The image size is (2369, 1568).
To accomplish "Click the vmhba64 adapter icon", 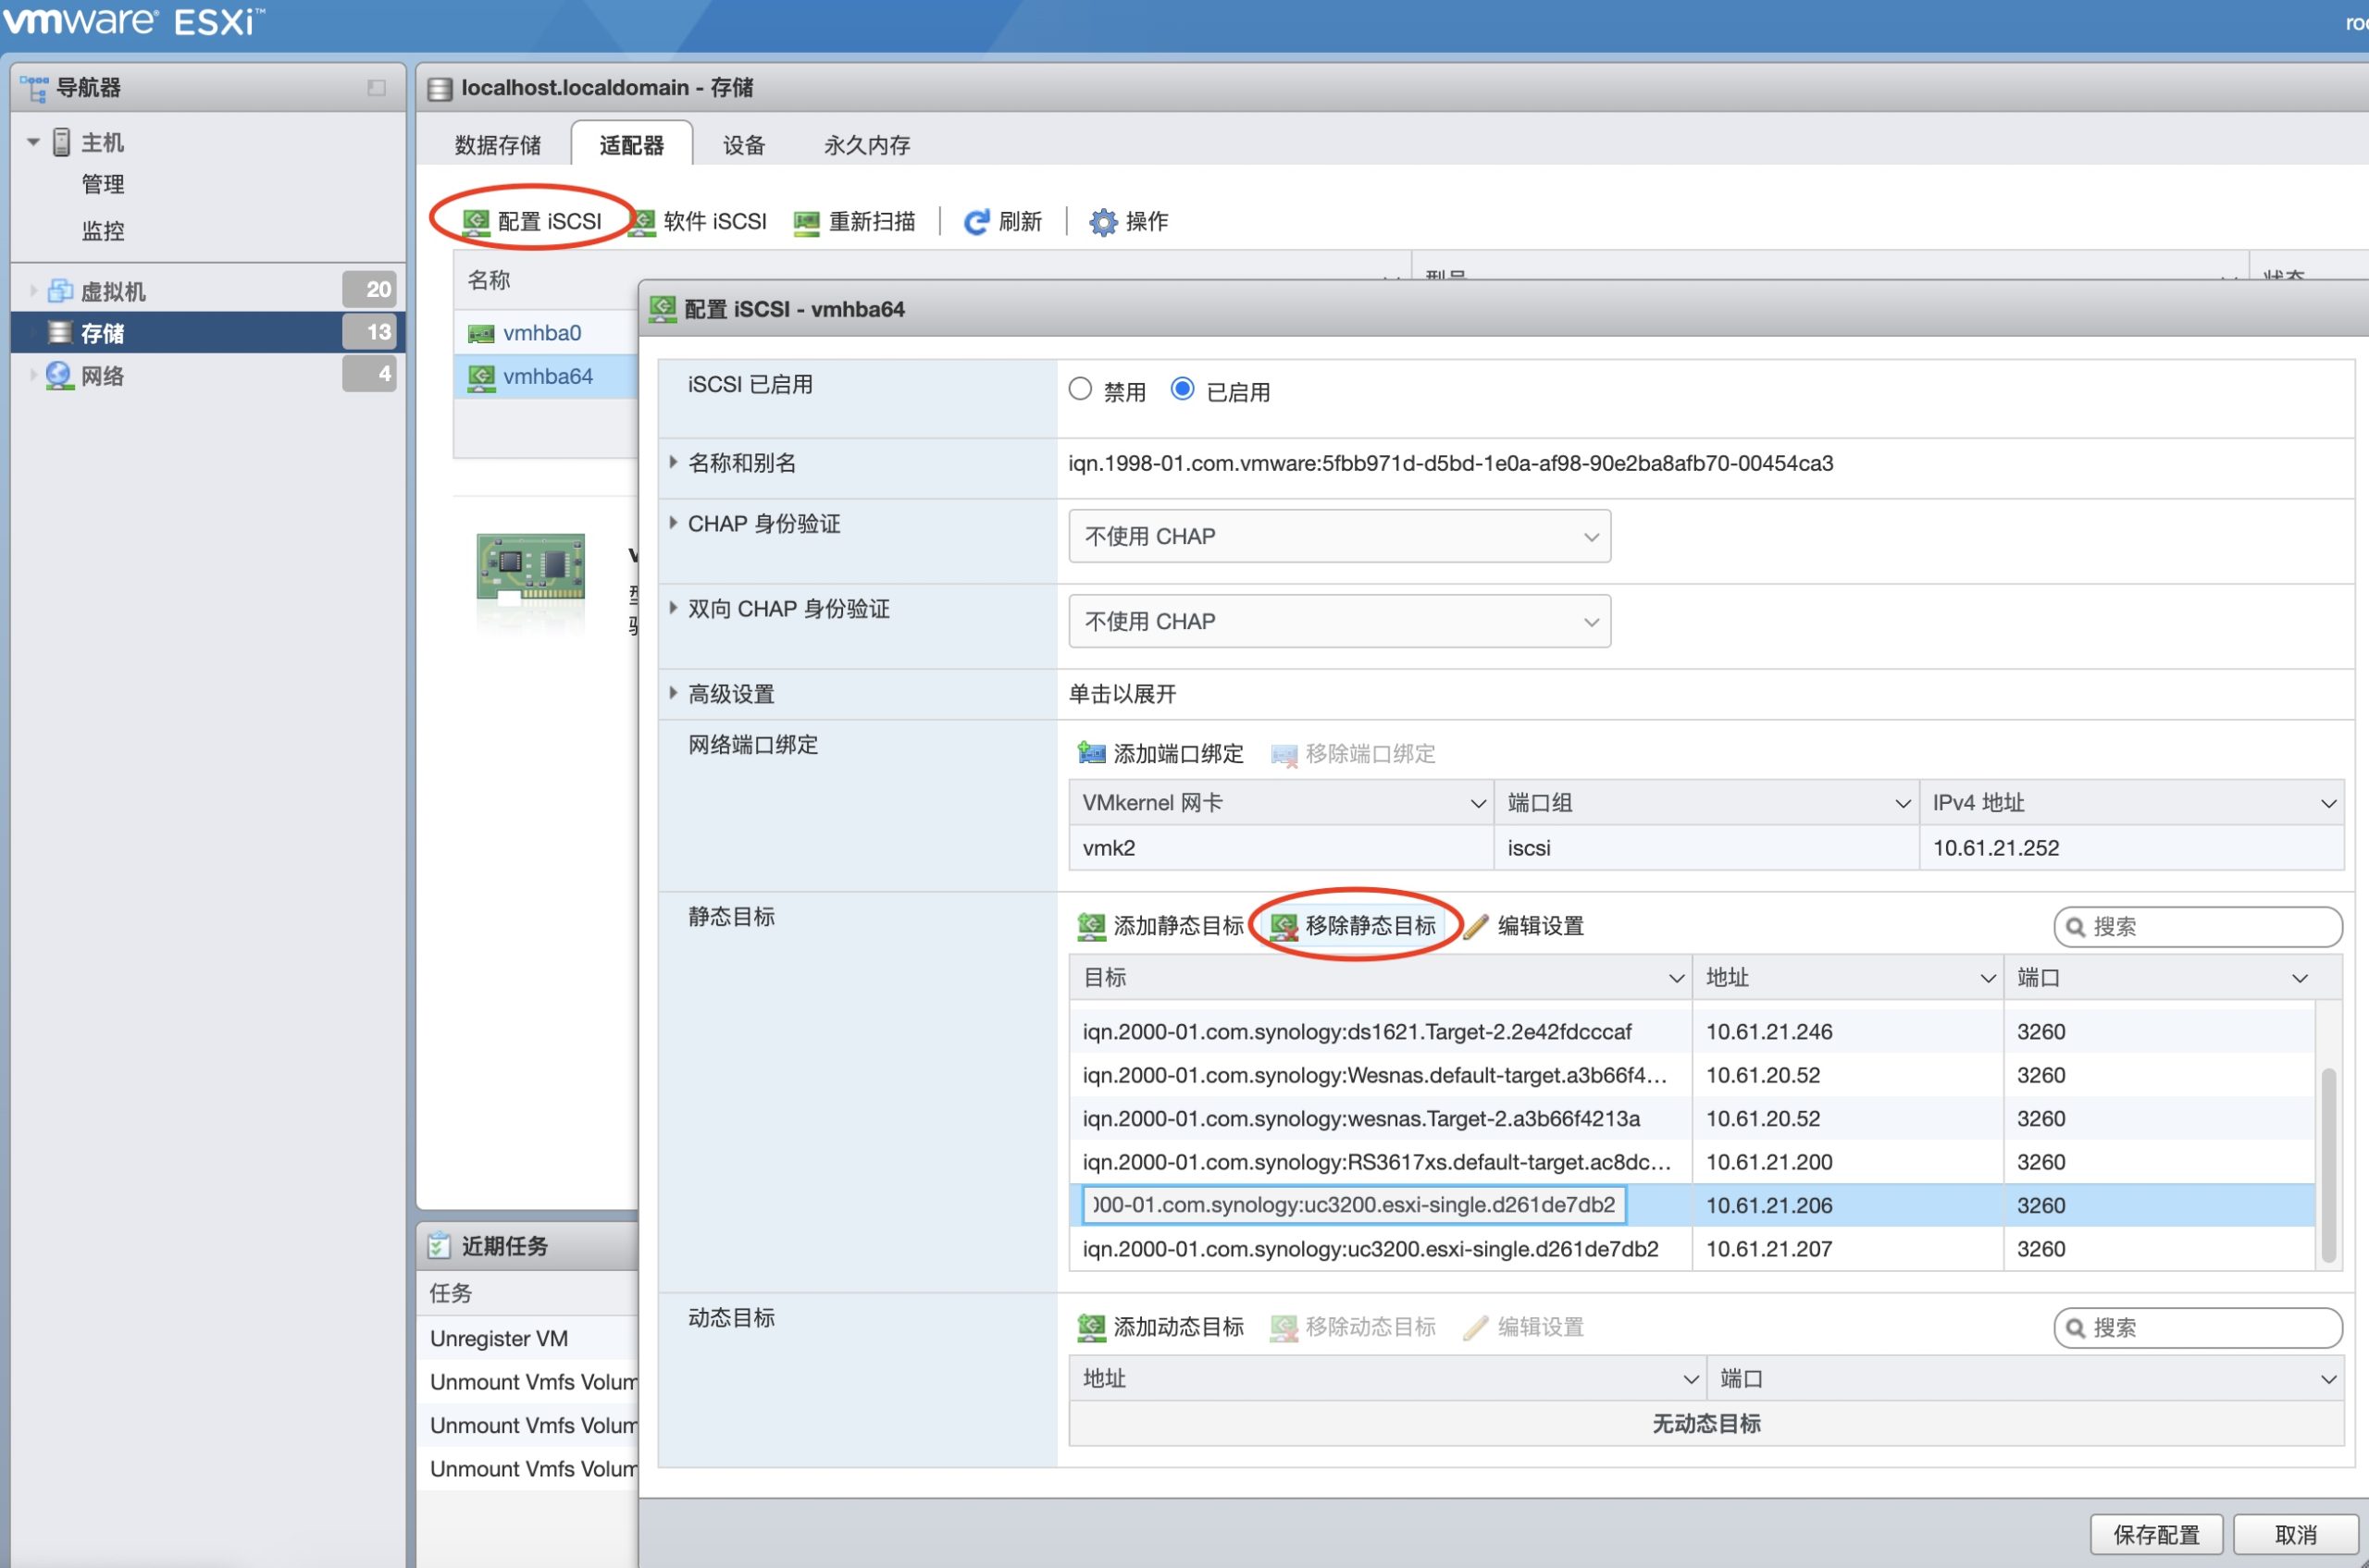I will (x=481, y=377).
